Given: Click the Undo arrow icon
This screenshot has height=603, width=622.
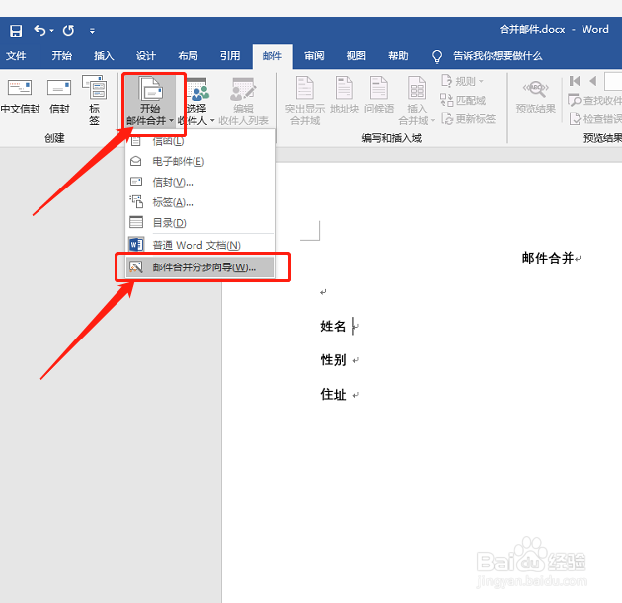Looking at the screenshot, I should [x=39, y=31].
